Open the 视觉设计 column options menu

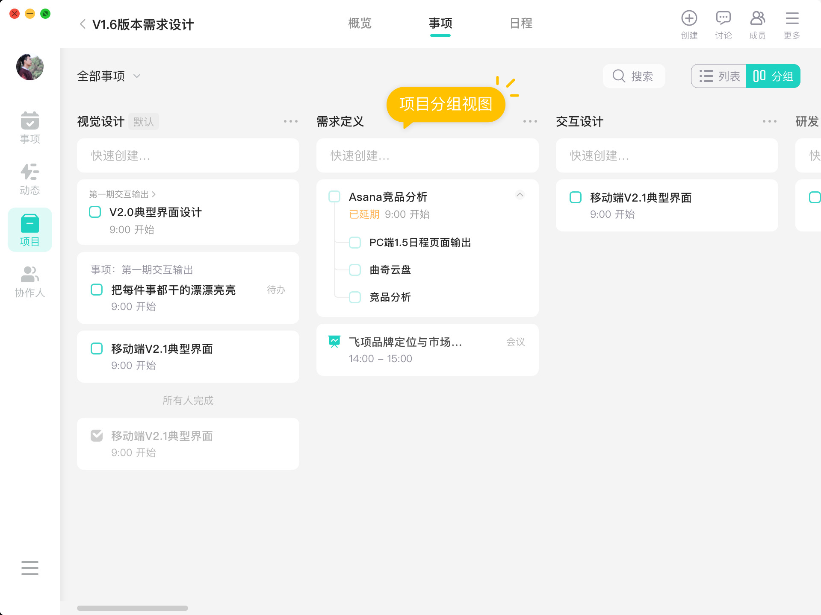[x=290, y=122]
